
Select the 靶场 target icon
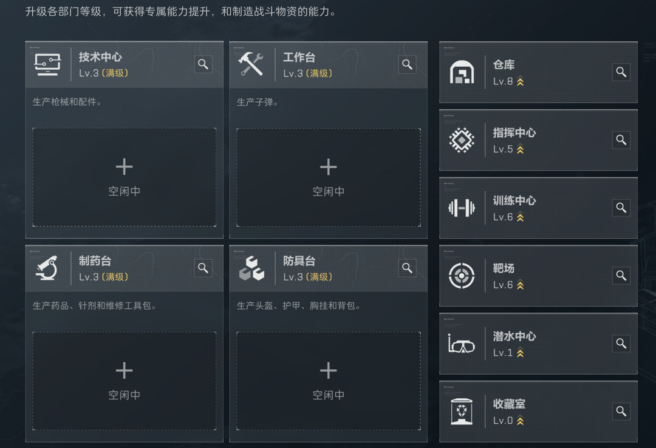pos(462,276)
